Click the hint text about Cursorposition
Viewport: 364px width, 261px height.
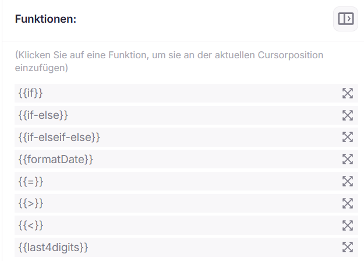click(169, 61)
